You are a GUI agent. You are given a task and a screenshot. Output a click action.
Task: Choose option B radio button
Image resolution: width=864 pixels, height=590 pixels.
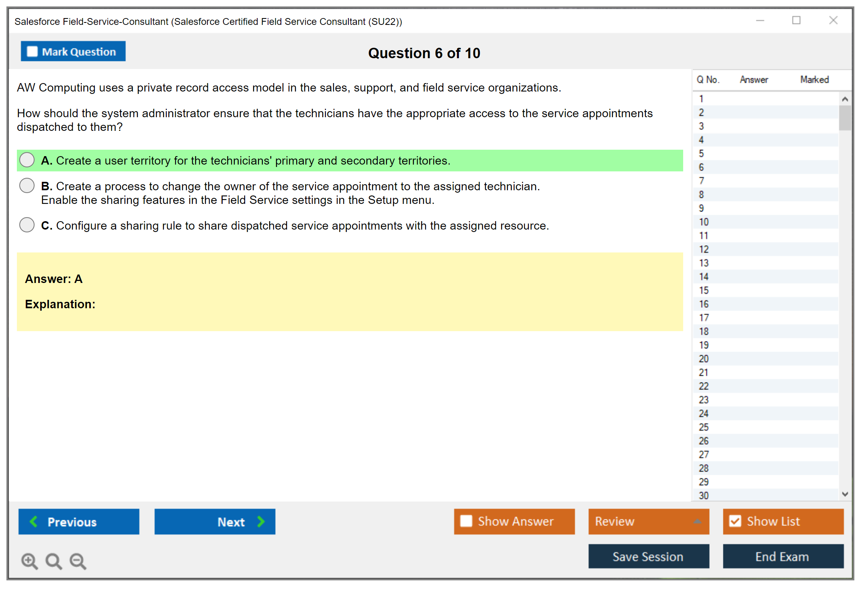point(27,185)
